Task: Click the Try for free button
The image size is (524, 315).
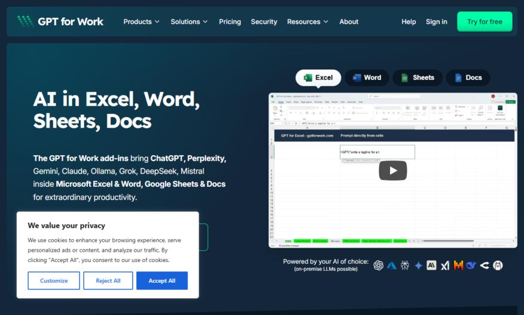Action: click(485, 21)
